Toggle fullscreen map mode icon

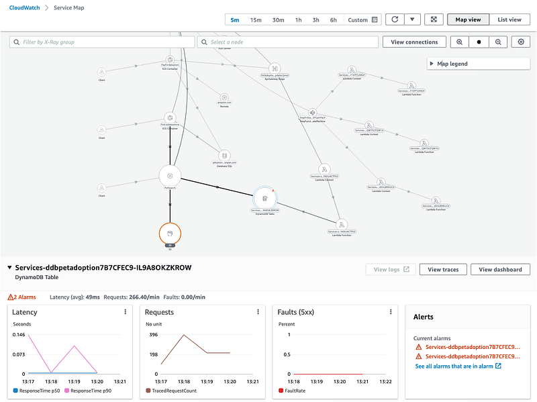[x=434, y=19]
